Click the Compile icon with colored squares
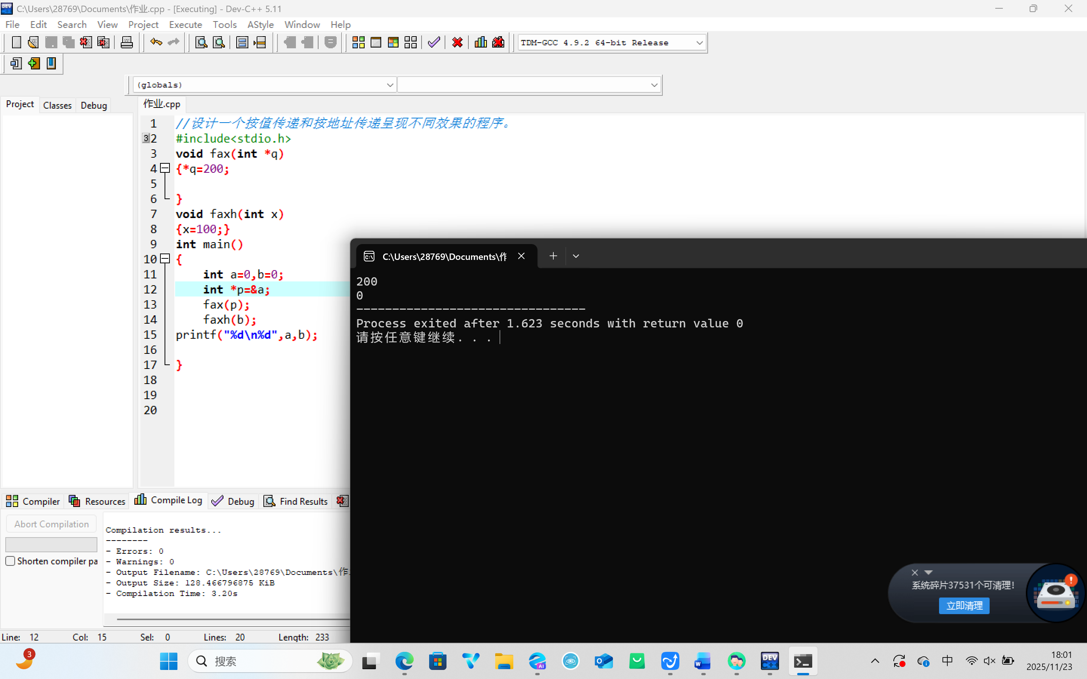This screenshot has height=679, width=1087. point(358,43)
